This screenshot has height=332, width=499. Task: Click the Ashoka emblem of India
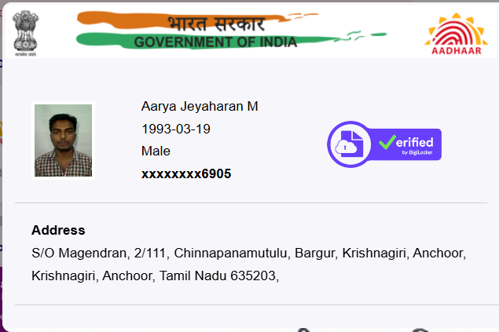tap(25, 34)
